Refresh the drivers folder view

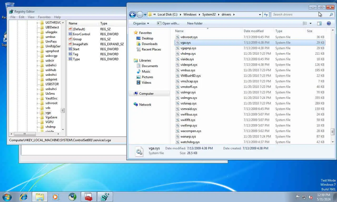tap(266, 14)
